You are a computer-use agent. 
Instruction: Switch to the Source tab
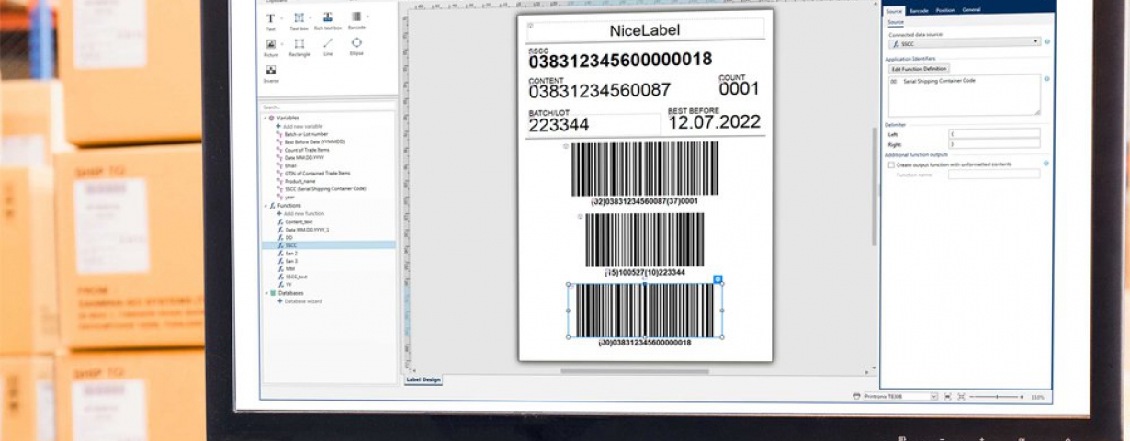click(x=894, y=10)
